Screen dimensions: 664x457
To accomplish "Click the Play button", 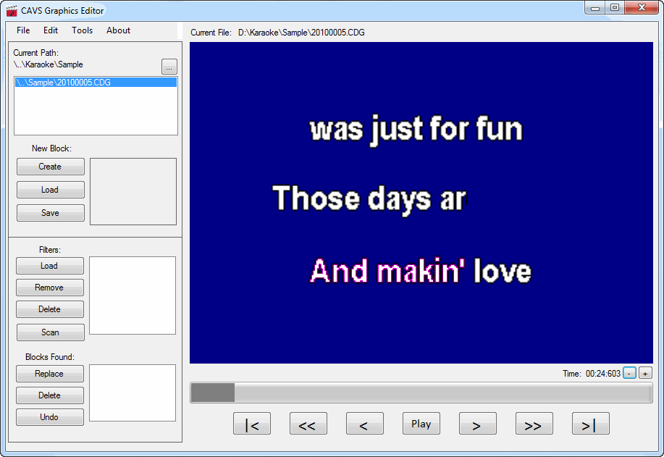I will point(421,424).
